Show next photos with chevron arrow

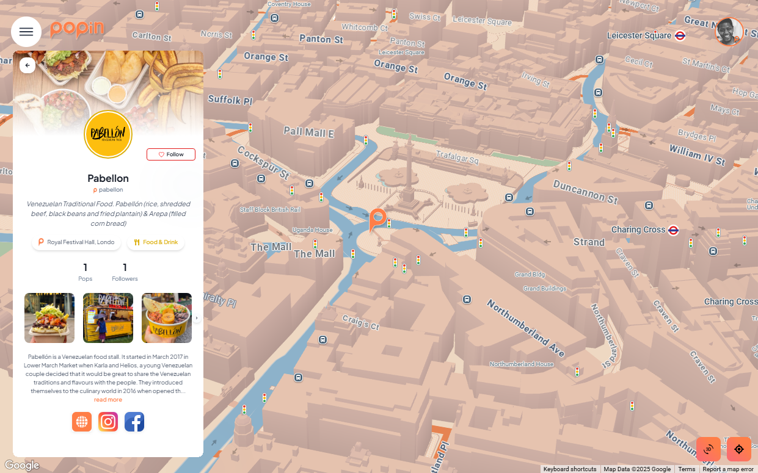coord(197,318)
